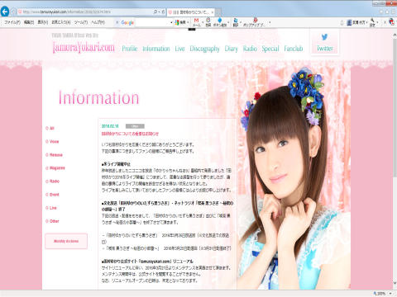Refresh the page from the address bar
The height and width of the screenshot is (297, 397).
pyautogui.click(x=163, y=12)
